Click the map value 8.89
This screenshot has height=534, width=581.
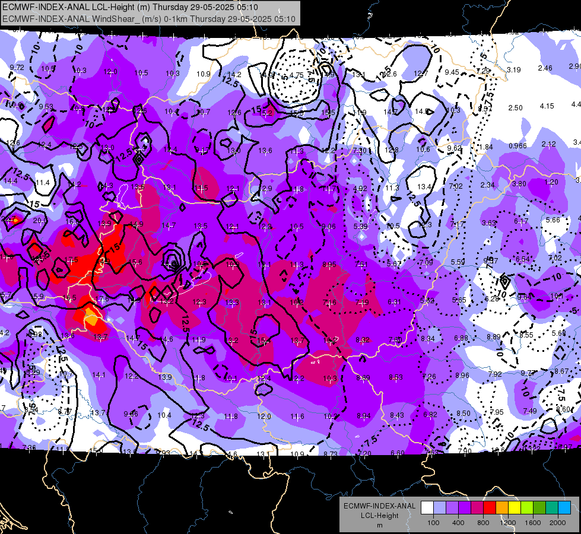coord(494,336)
